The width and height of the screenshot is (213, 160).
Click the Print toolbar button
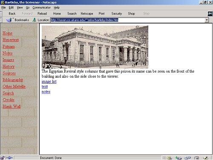pos(101,14)
